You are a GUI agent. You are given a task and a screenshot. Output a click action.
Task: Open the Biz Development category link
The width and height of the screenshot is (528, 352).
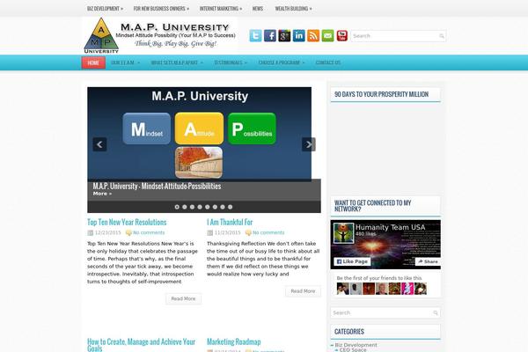[x=356, y=345]
